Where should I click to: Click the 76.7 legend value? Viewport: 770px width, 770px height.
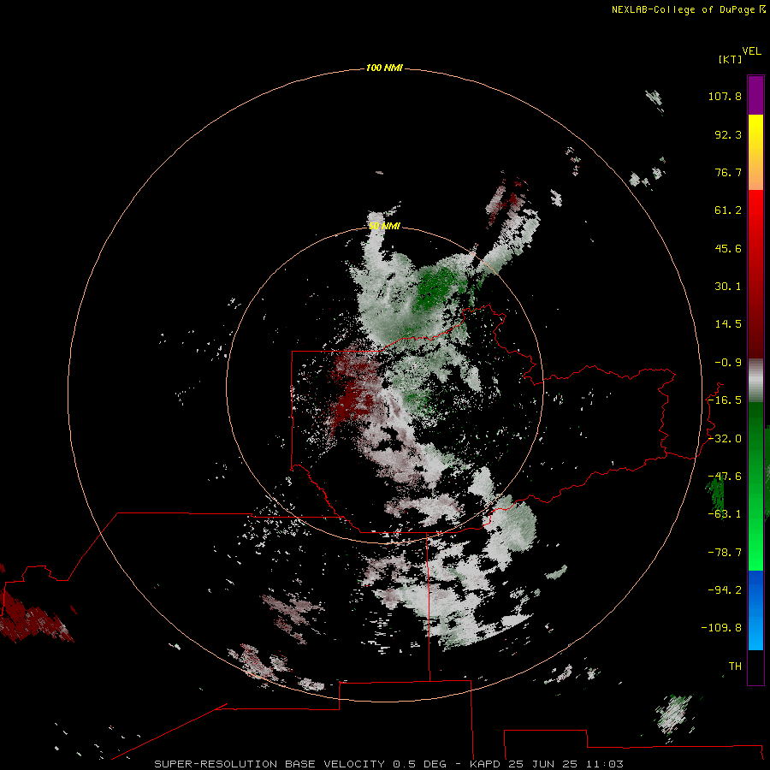(x=728, y=172)
